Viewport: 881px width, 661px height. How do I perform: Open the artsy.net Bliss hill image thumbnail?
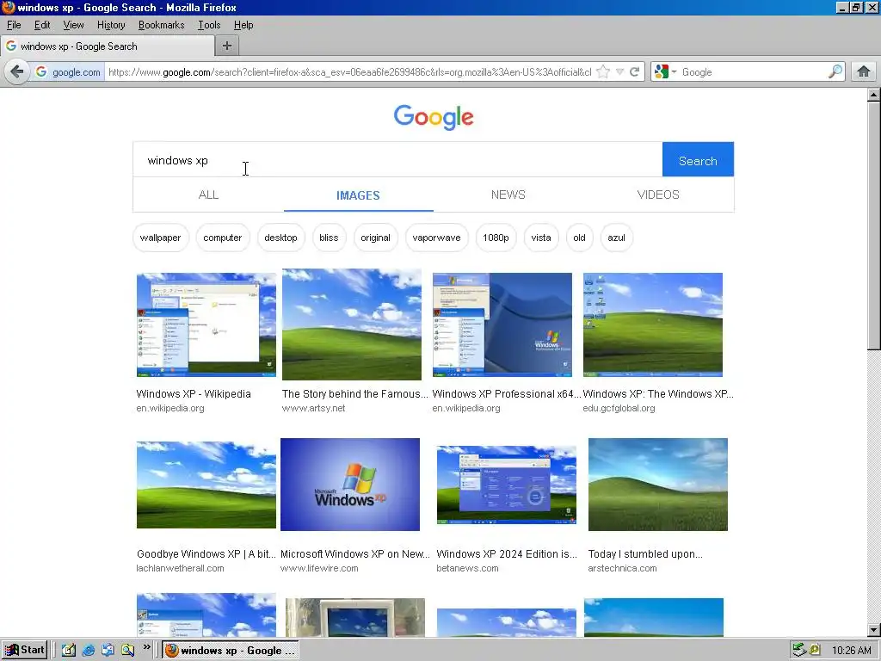(352, 324)
